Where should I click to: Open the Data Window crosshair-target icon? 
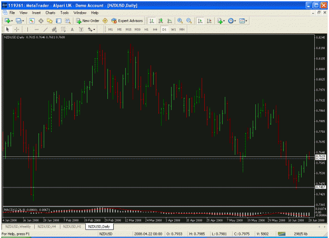coord(41,21)
